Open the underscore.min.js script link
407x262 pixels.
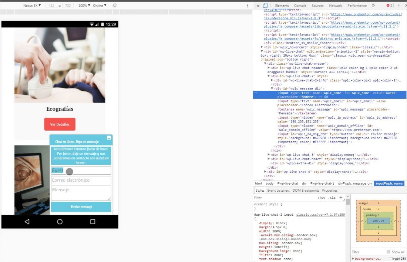[333, 16]
